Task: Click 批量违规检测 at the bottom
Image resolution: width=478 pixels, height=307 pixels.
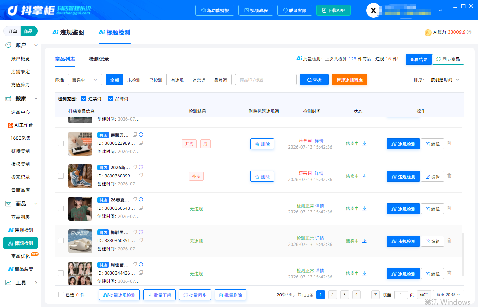Action: (119, 295)
